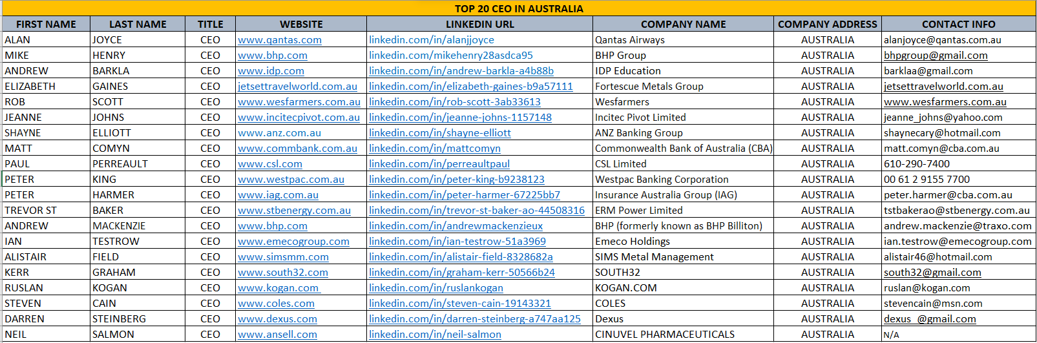The image size is (1037, 343).
Task: Select the TREVOR ST first name cell
Action: 46,211
